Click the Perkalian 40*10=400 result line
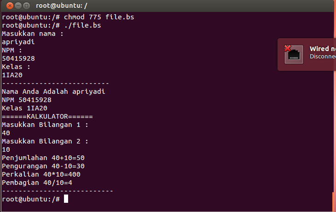This screenshot has width=336, height=212. (x=41, y=174)
